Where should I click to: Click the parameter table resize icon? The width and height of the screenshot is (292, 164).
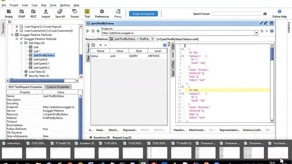93,45
